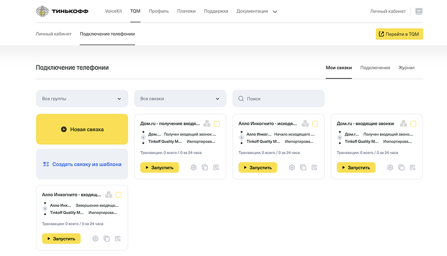Create a new связка from template
The image size is (447, 256).
(x=82, y=164)
